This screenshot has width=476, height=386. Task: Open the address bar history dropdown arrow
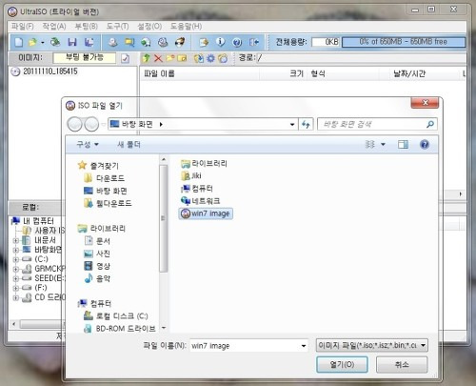(292, 125)
